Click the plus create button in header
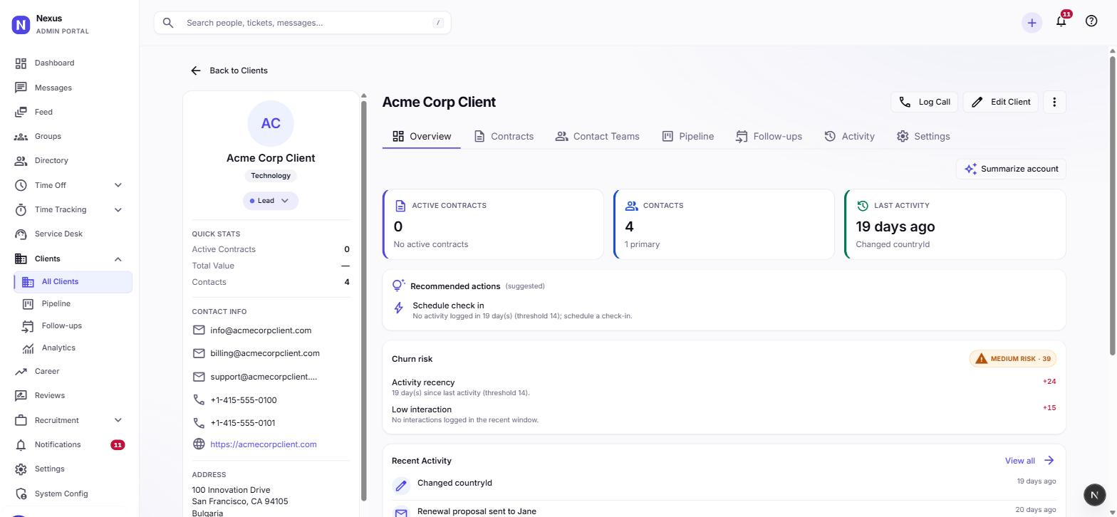 click(x=1032, y=23)
